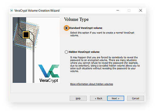Close the Volume Creation Wizard window
Image resolution: width=156 pixels, height=112 pixels.
(x=141, y=10)
